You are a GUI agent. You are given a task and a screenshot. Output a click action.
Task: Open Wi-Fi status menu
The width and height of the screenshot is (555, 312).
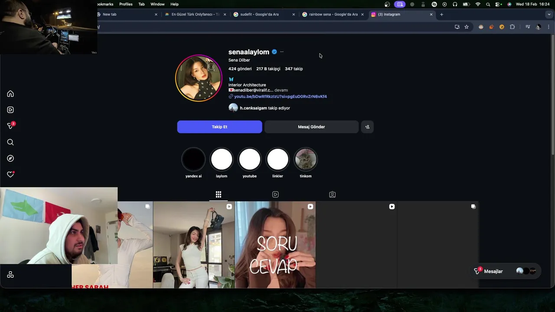478,4
